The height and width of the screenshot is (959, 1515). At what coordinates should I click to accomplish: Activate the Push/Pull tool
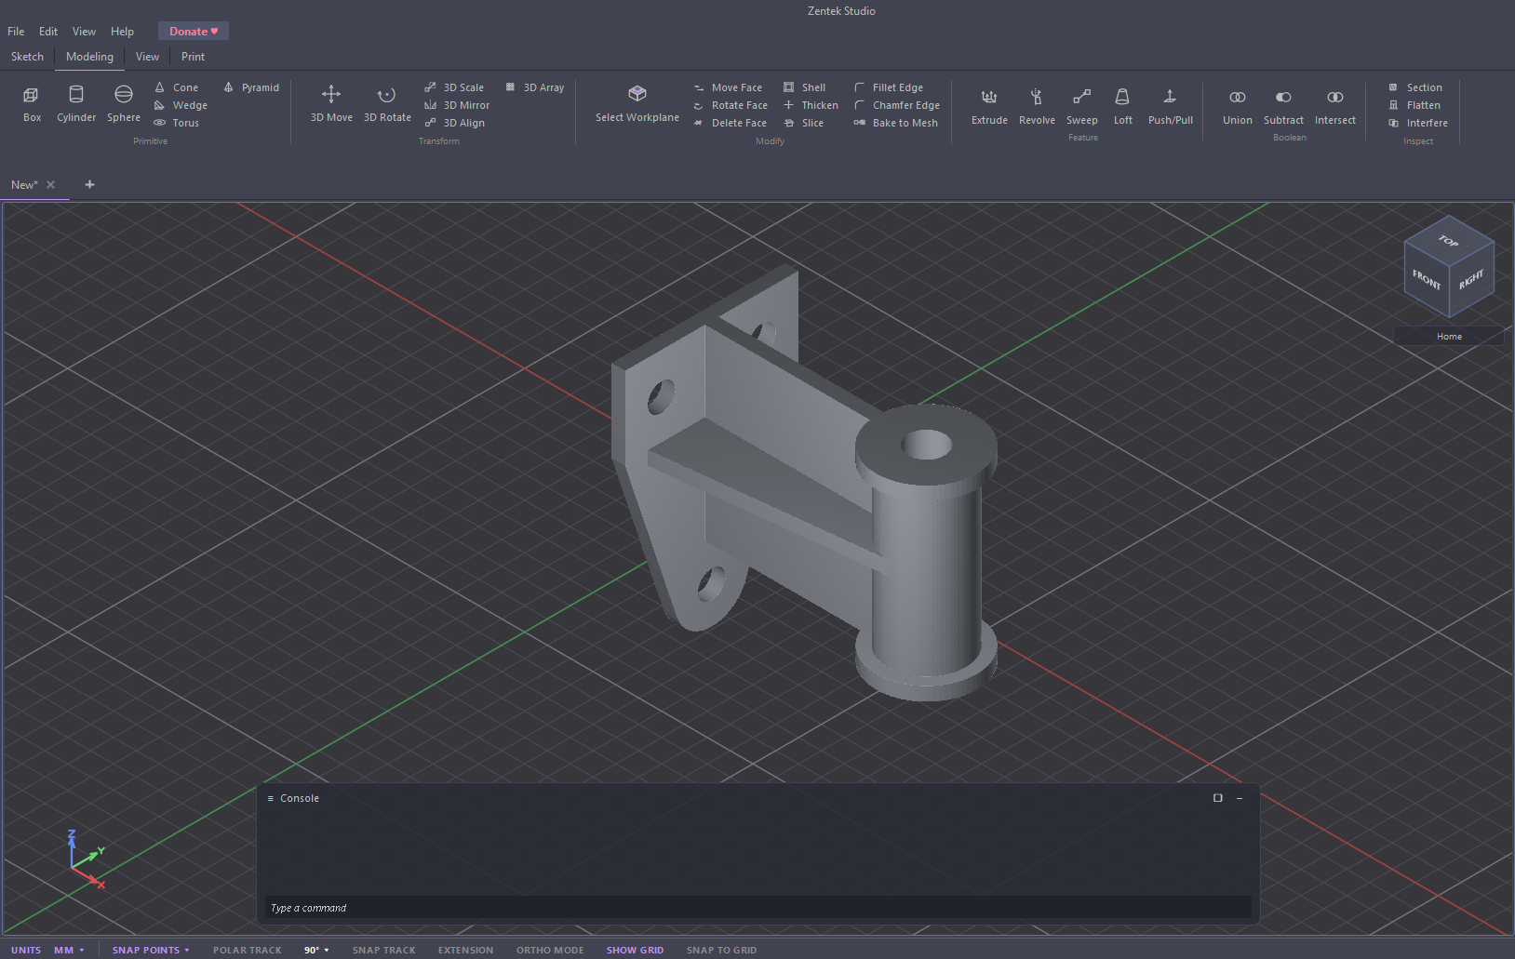[1170, 106]
